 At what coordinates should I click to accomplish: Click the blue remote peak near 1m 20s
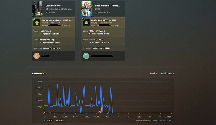click(x=84, y=86)
